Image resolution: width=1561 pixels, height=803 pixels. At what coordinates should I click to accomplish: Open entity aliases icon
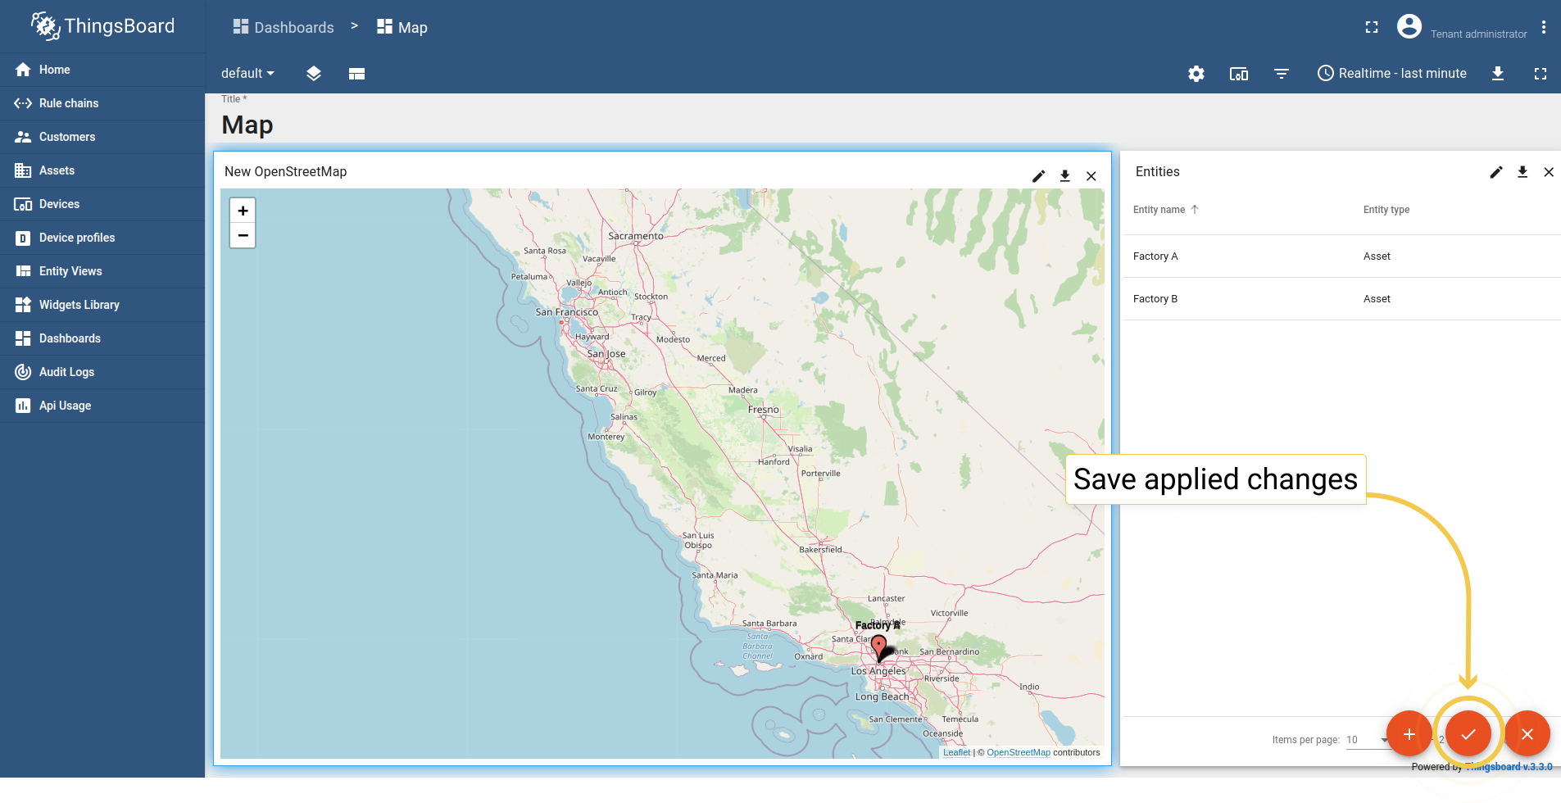(1239, 74)
